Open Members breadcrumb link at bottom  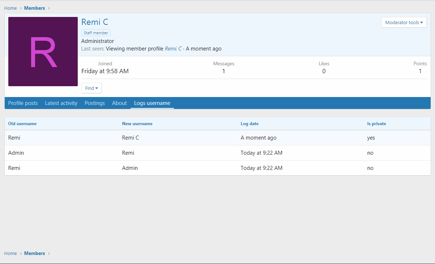pyautogui.click(x=35, y=253)
